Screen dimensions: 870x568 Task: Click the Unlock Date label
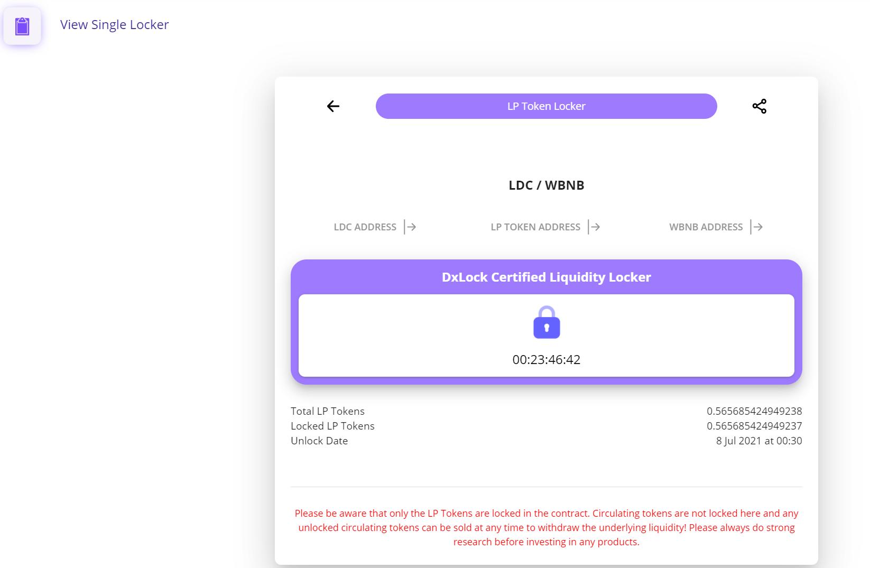319,441
